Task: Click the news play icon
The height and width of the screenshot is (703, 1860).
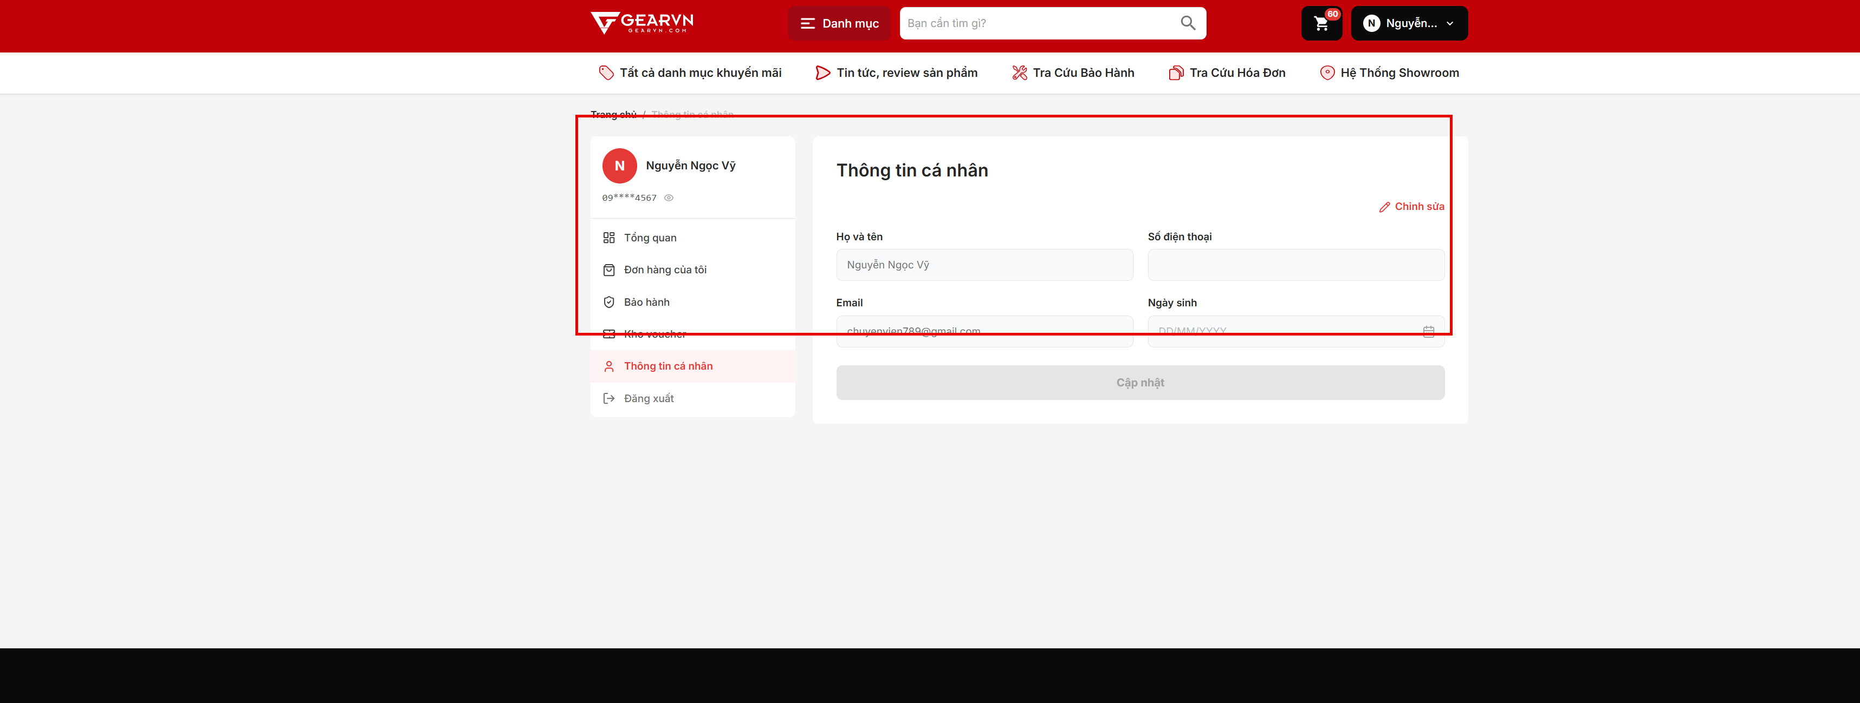Action: pyautogui.click(x=822, y=73)
